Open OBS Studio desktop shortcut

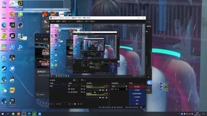click(x=20, y=26)
